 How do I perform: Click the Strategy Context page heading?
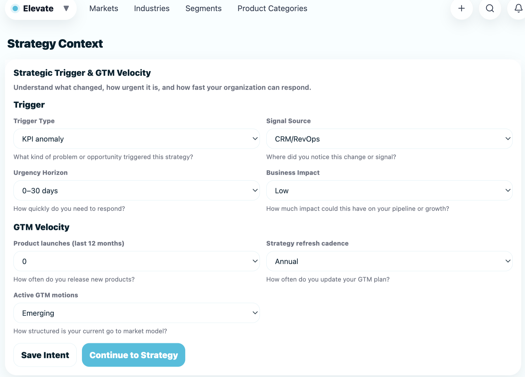(x=55, y=44)
